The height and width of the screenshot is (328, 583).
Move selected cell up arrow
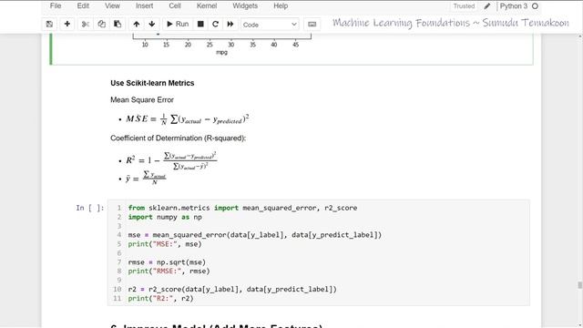(137, 25)
